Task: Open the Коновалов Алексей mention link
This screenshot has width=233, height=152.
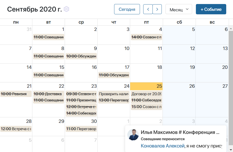Action: 163,146
